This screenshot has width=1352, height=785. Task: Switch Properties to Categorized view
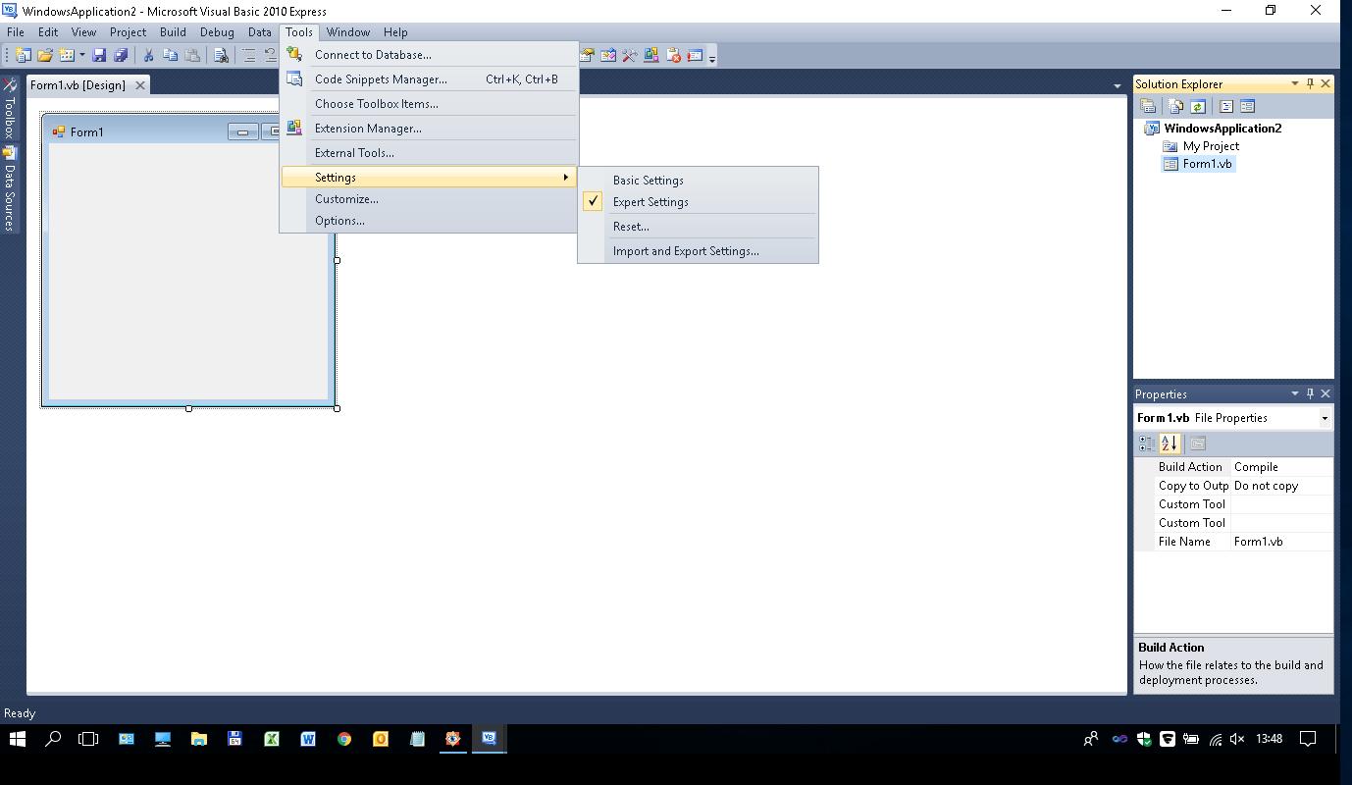pyautogui.click(x=1146, y=444)
